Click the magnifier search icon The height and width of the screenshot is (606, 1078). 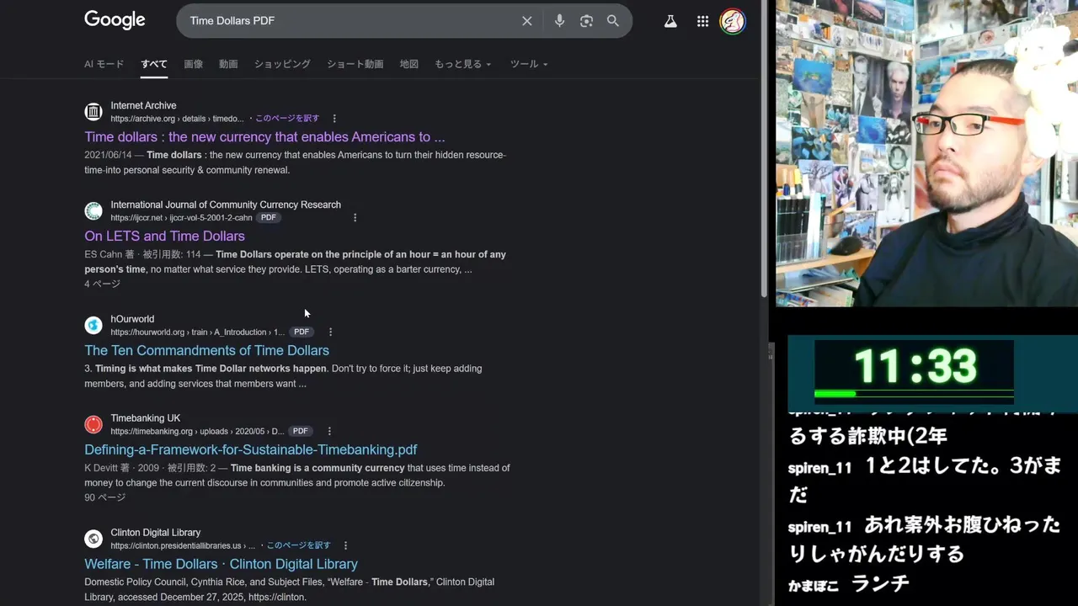613,21
